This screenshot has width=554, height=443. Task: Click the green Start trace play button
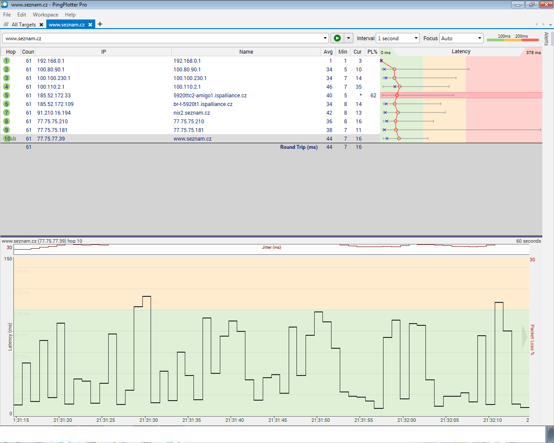pos(337,38)
